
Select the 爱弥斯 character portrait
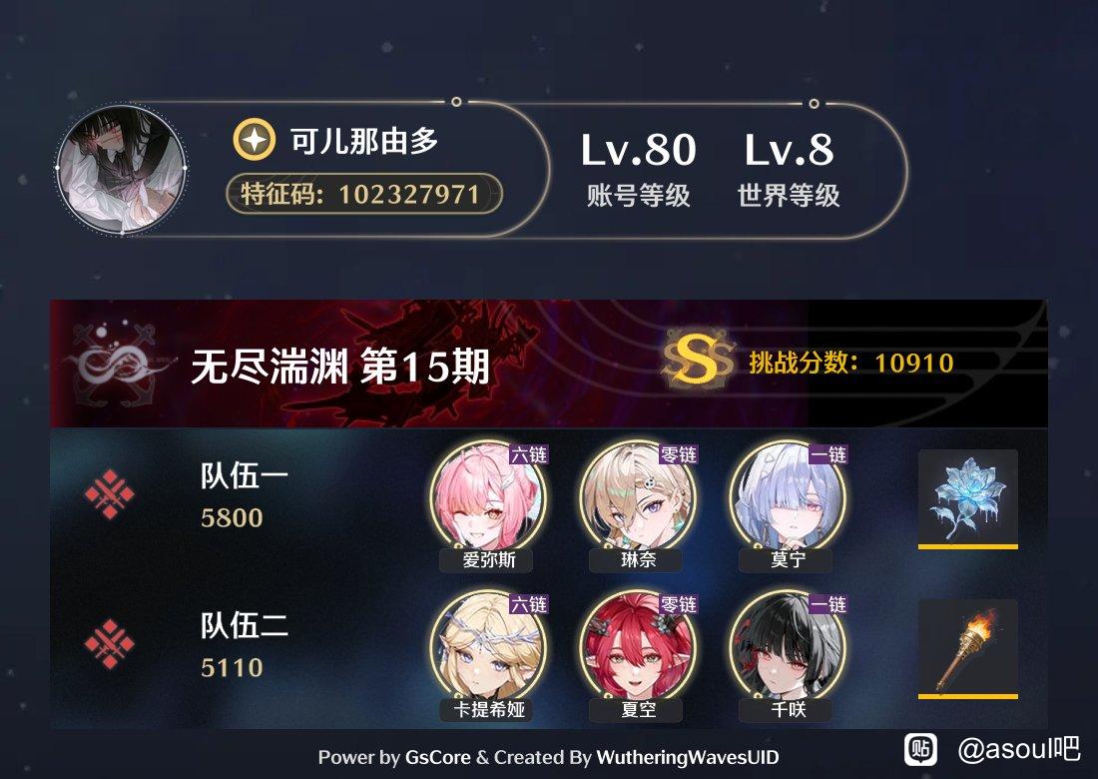(x=489, y=505)
